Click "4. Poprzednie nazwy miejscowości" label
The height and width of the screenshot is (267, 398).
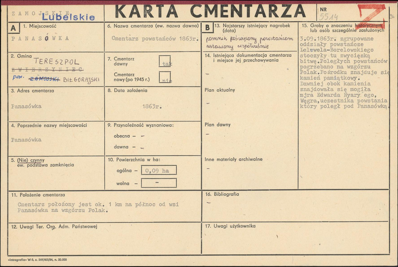(x=49, y=125)
